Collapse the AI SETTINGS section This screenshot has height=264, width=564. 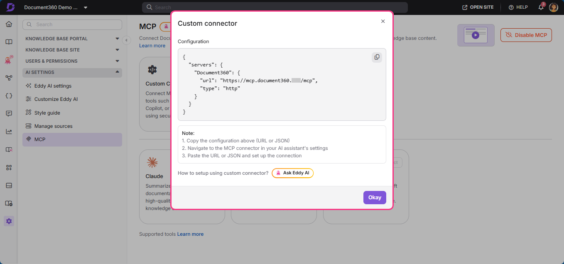pos(72,72)
